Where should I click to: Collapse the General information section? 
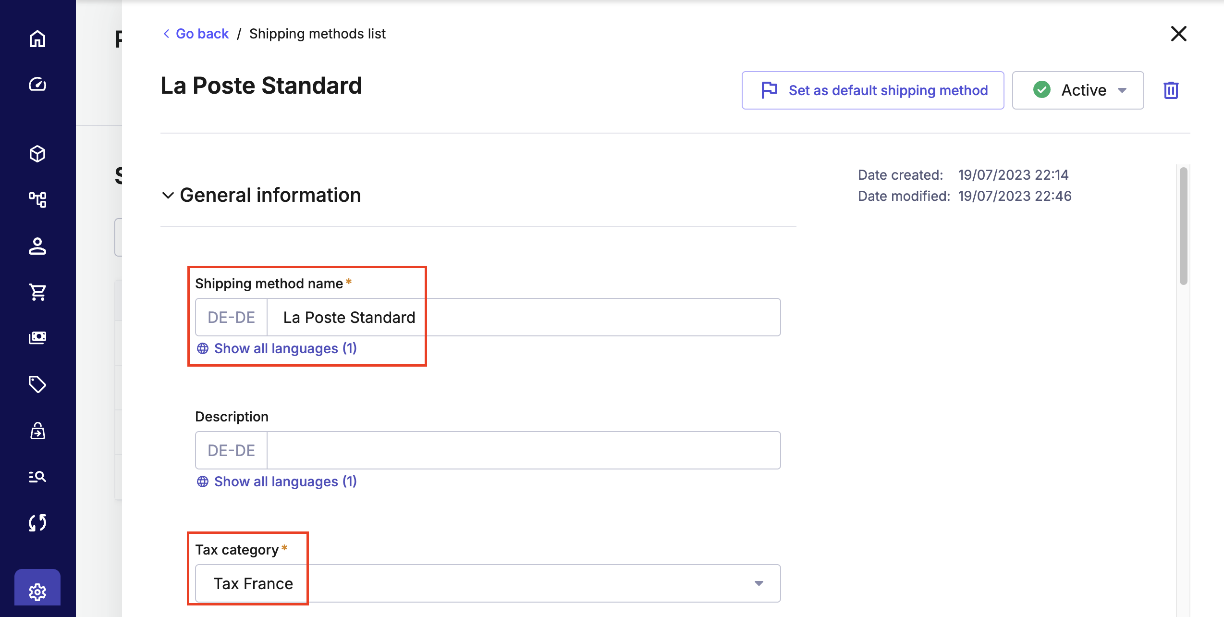click(168, 196)
